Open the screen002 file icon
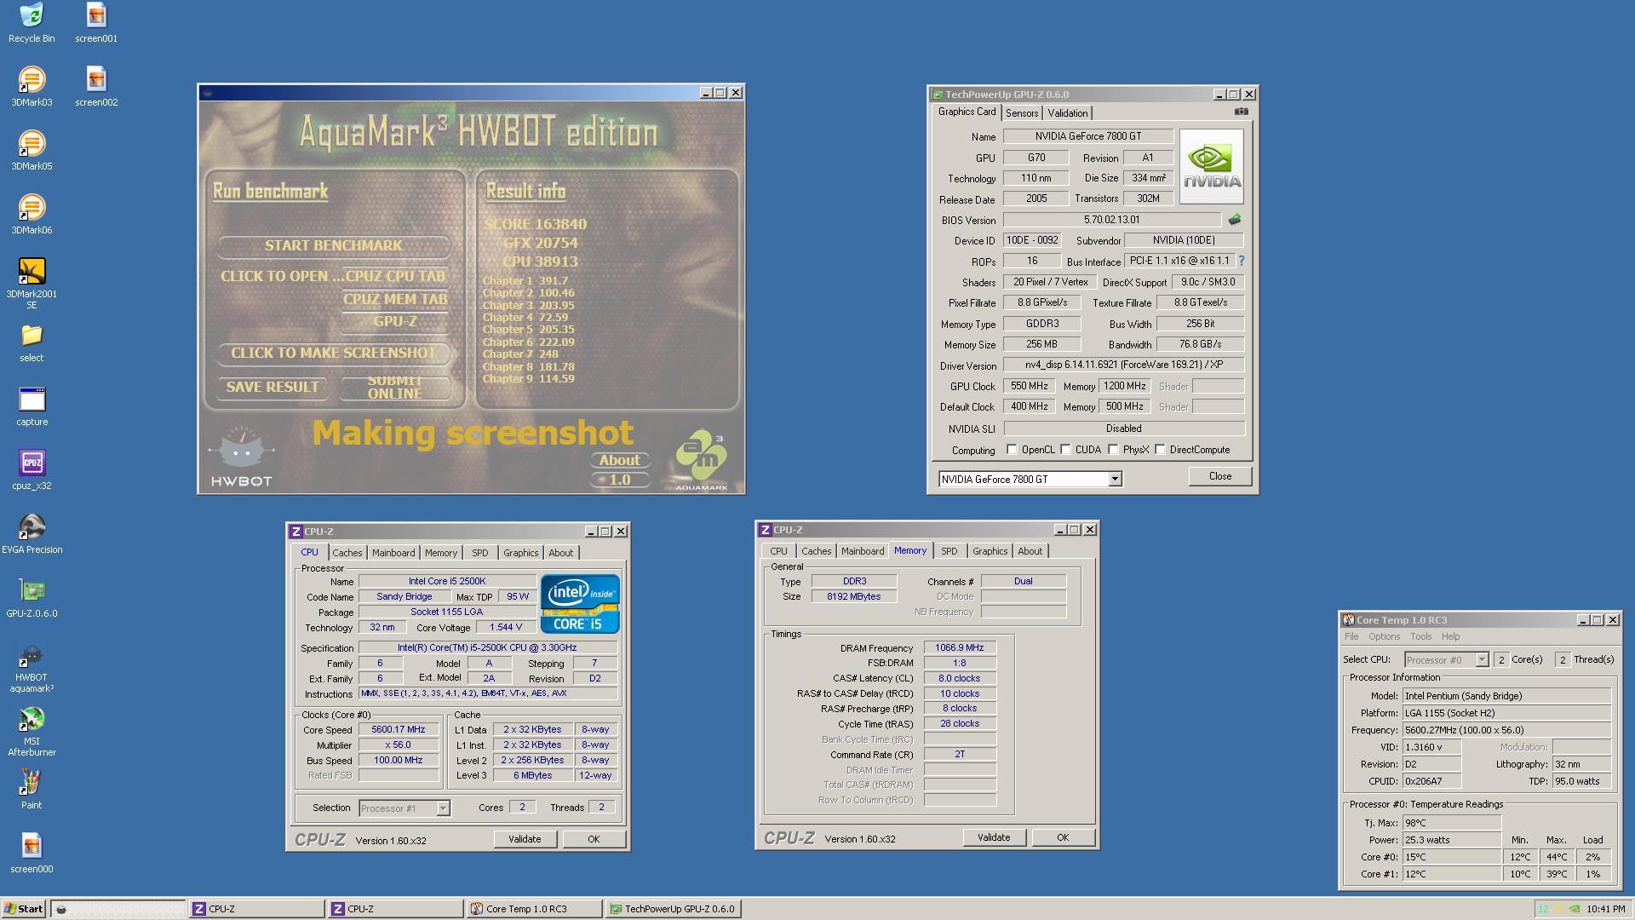Screen dimensions: 1635x920 [96, 87]
